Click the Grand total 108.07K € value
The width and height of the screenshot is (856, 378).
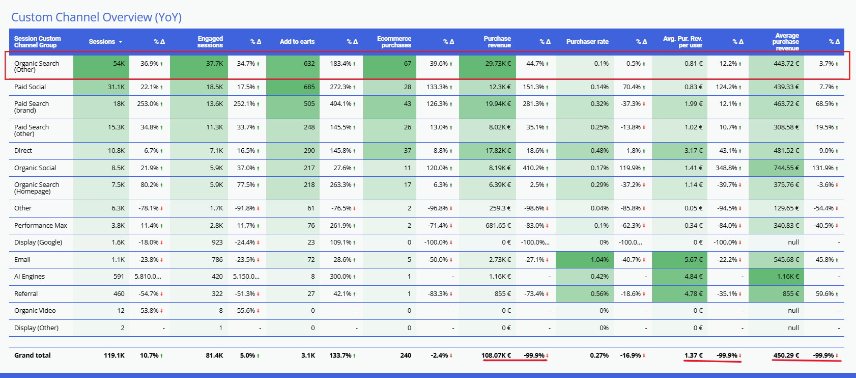[x=496, y=356]
